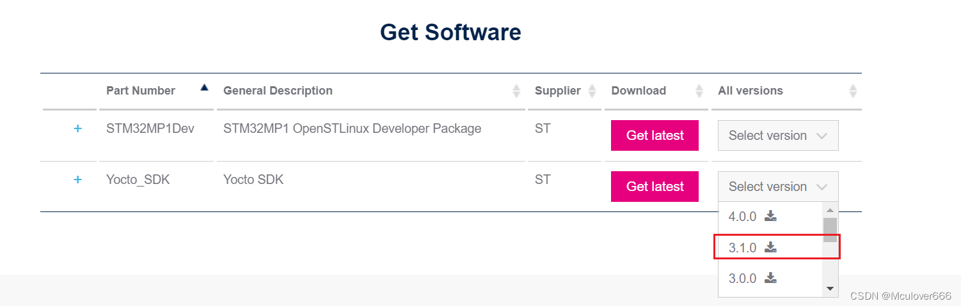Sort General Description column

(516, 91)
